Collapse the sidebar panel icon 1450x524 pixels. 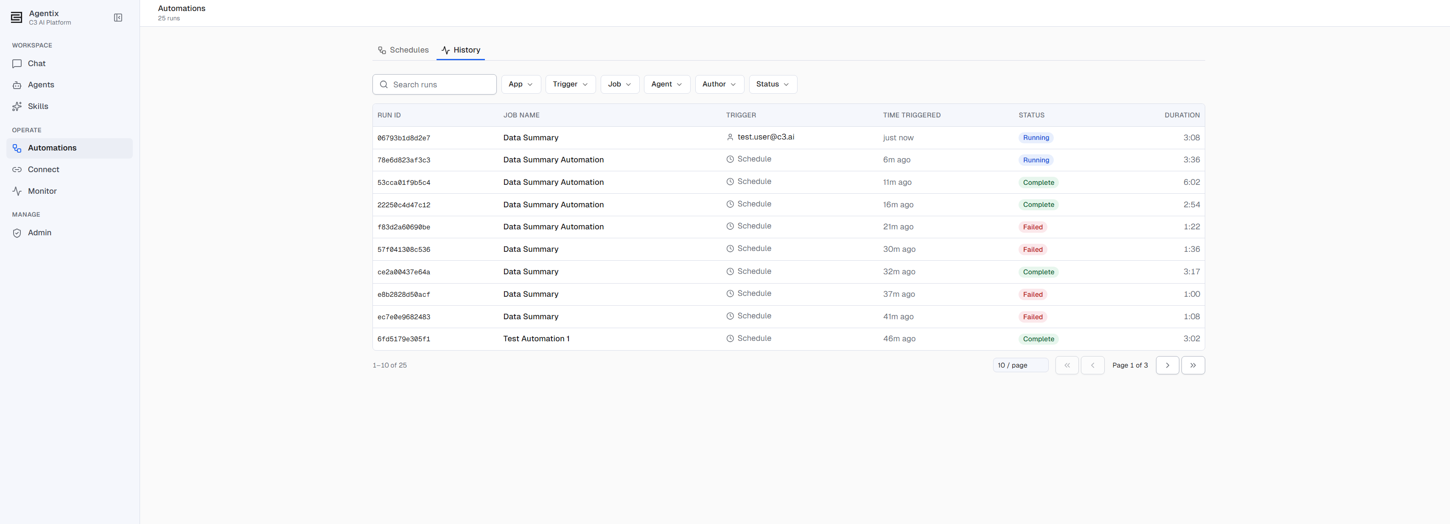[x=118, y=18]
